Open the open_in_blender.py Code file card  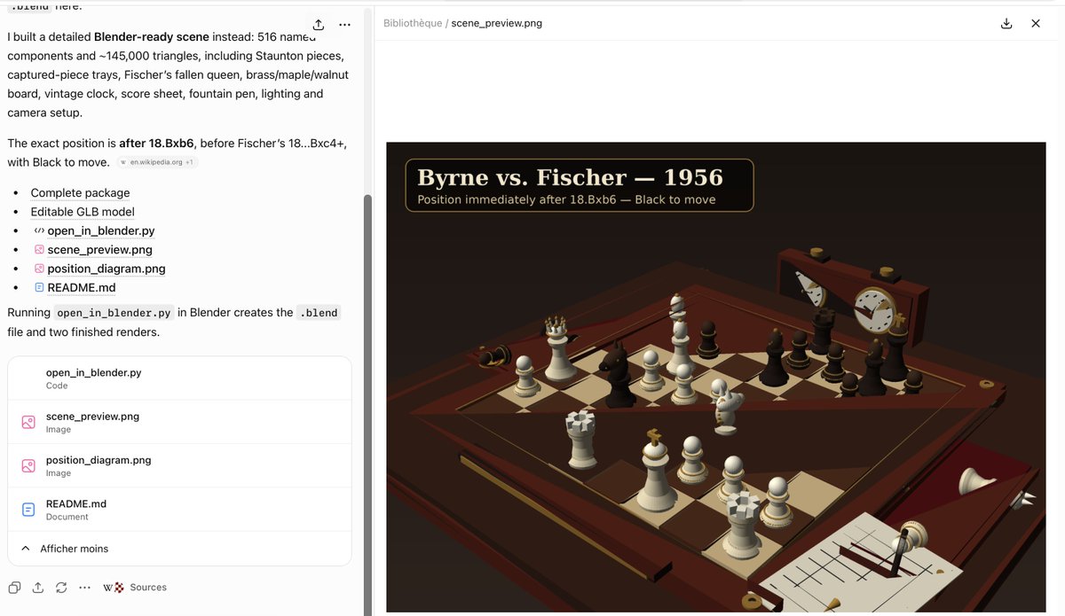pos(179,378)
